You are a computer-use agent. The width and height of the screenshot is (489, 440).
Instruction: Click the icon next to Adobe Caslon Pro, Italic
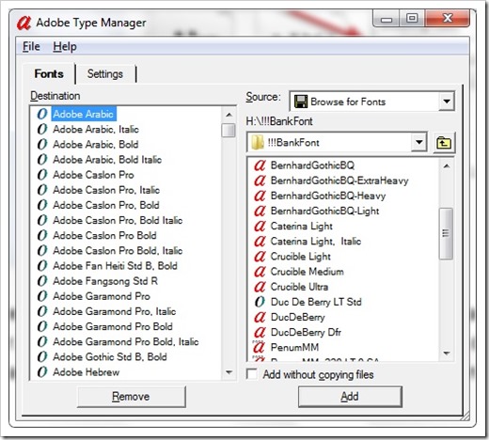42,190
